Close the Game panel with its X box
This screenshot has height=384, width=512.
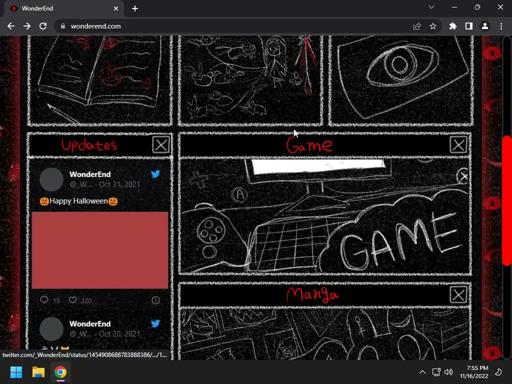(x=458, y=144)
